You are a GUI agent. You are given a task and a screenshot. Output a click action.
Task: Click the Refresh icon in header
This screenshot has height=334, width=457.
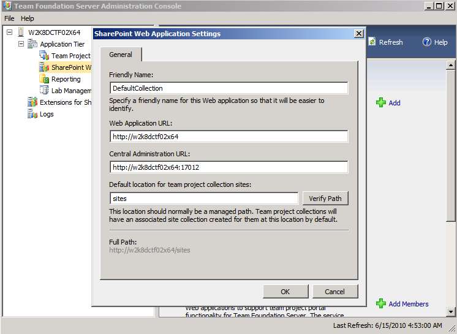tap(372, 42)
